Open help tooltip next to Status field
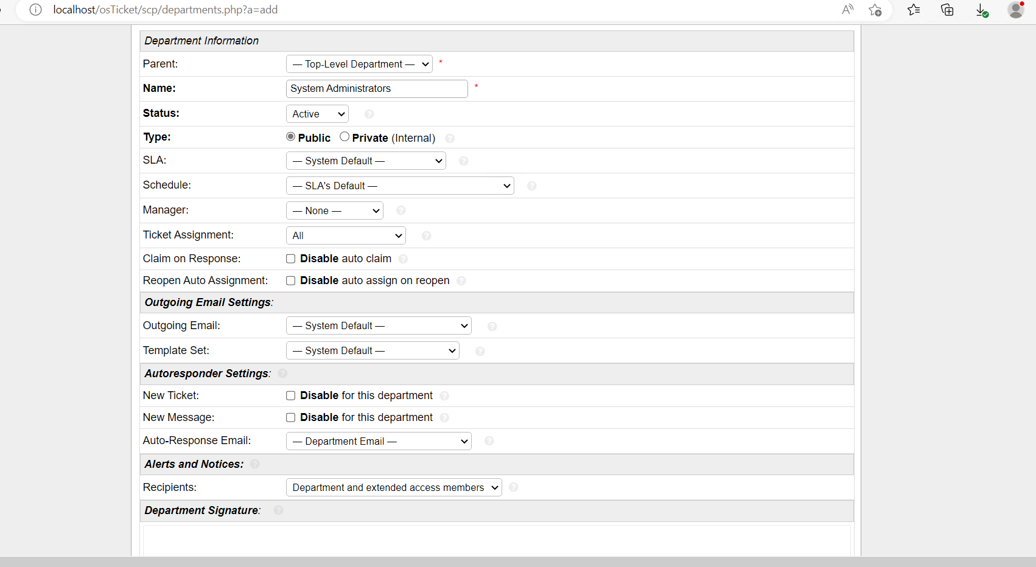The height and width of the screenshot is (567, 1036). click(369, 114)
